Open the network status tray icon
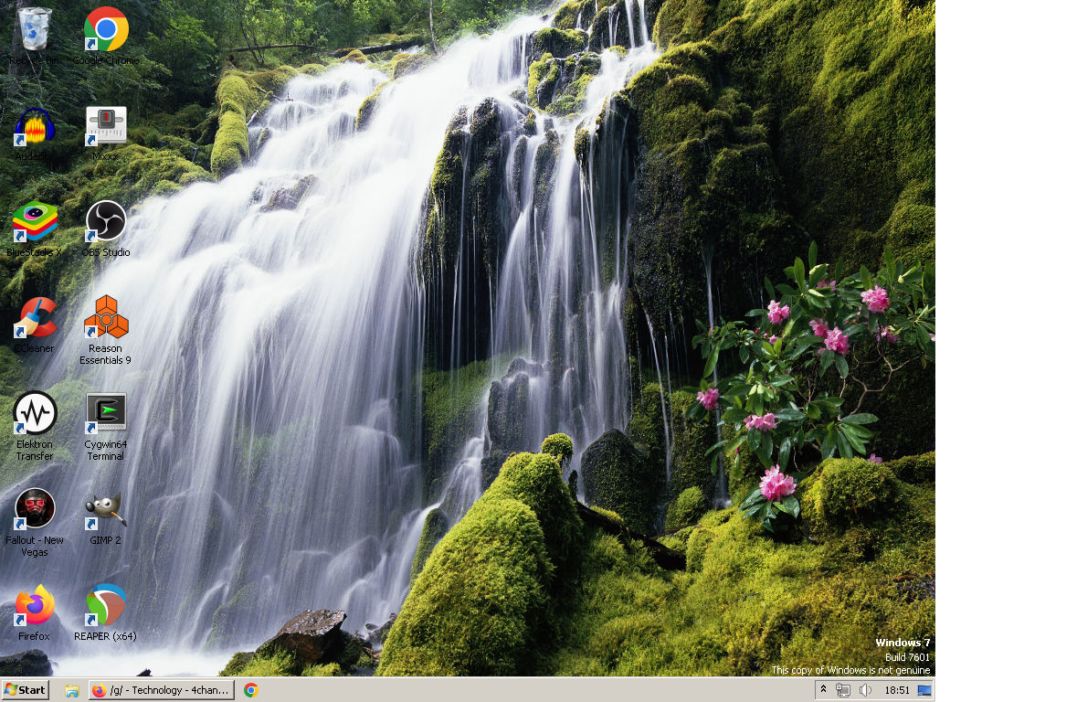This screenshot has width=1077, height=702. [843, 690]
